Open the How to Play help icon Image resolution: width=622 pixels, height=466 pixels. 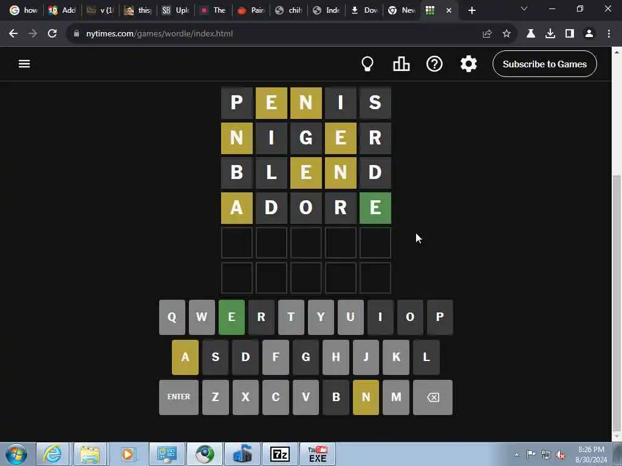pyautogui.click(x=434, y=64)
